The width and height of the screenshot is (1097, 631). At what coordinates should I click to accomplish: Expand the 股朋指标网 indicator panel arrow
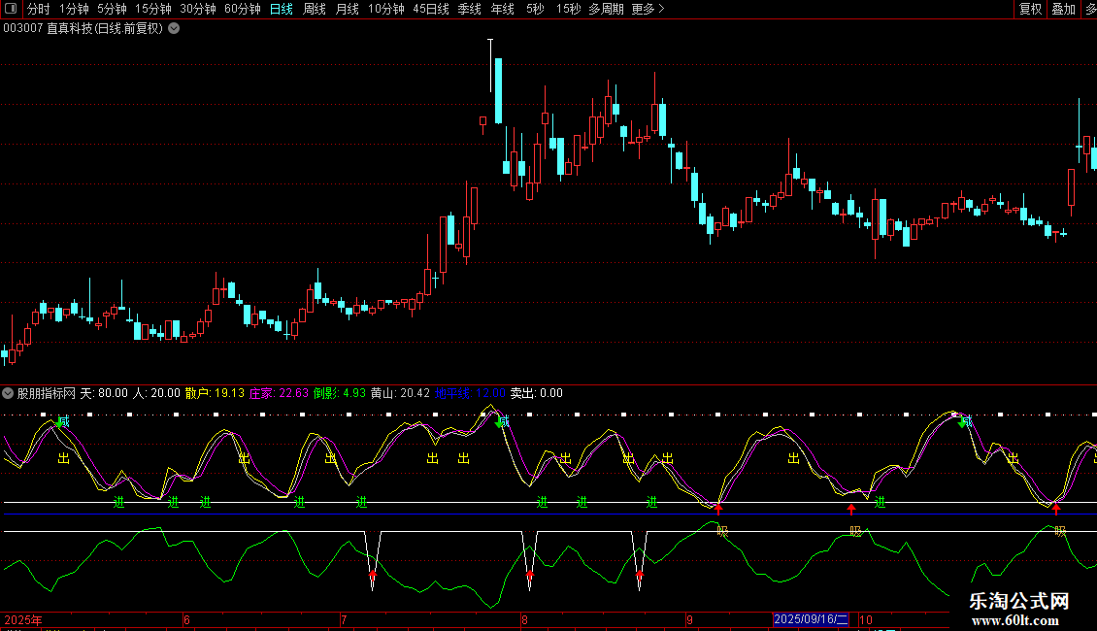pos(9,393)
